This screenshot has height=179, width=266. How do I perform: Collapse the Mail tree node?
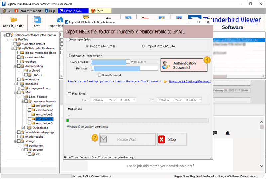[15, 93]
